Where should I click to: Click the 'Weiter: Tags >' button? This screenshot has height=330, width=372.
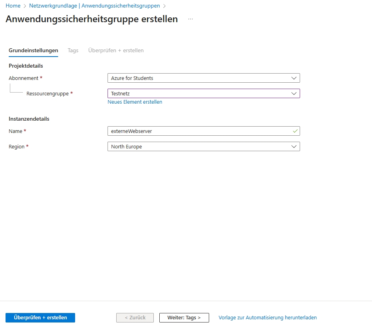pos(184,318)
